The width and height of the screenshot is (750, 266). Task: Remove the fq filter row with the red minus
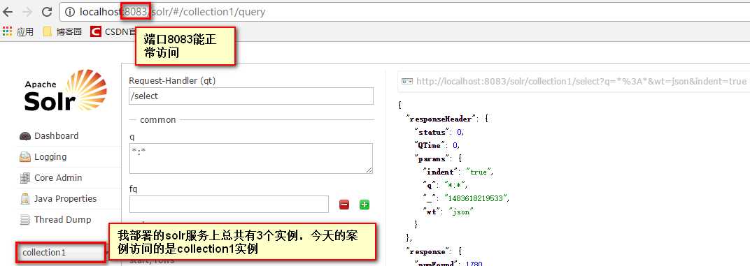(x=344, y=205)
